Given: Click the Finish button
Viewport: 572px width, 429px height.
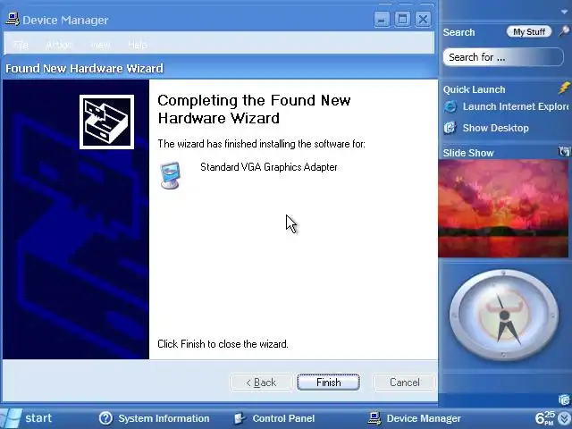Looking at the screenshot, I should [328, 382].
